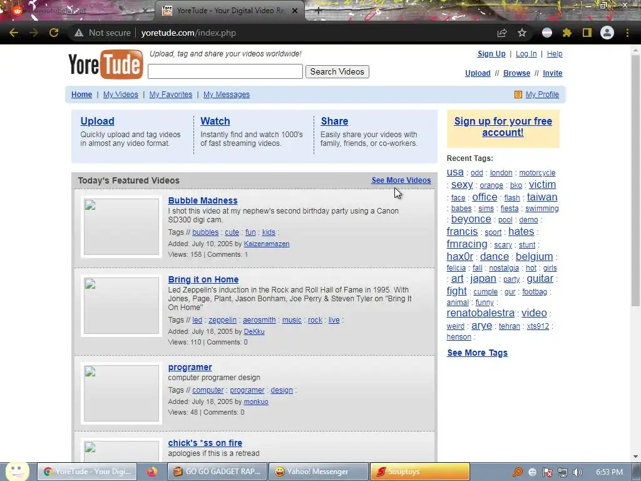Click the share page icon in address bar
The height and width of the screenshot is (481, 641).
pos(502,33)
